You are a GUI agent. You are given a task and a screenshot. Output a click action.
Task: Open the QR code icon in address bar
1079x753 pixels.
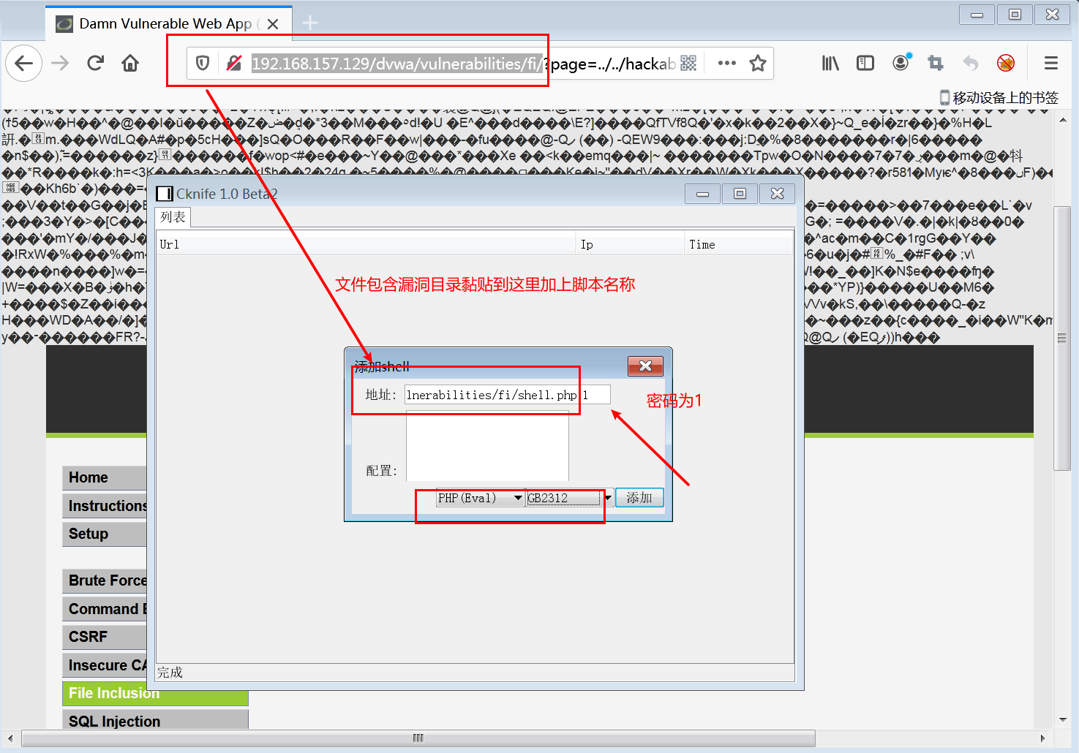coord(688,64)
